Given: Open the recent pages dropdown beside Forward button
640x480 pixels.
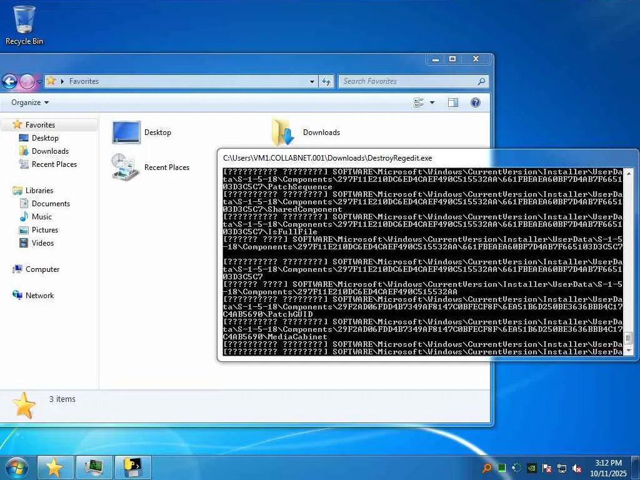Looking at the screenshot, I should click(39, 82).
